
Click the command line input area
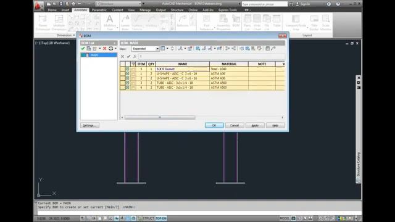[199, 212]
